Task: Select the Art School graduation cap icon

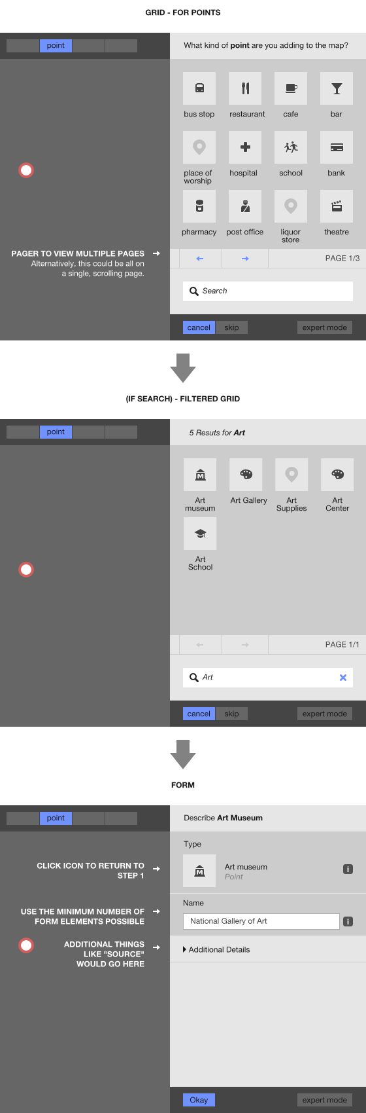Action: click(x=200, y=534)
